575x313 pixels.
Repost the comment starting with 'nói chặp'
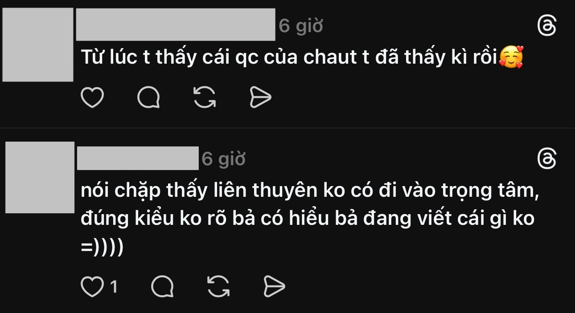pyautogui.click(x=218, y=287)
